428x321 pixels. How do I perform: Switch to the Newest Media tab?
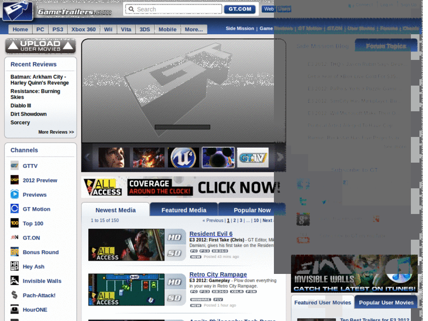116,210
